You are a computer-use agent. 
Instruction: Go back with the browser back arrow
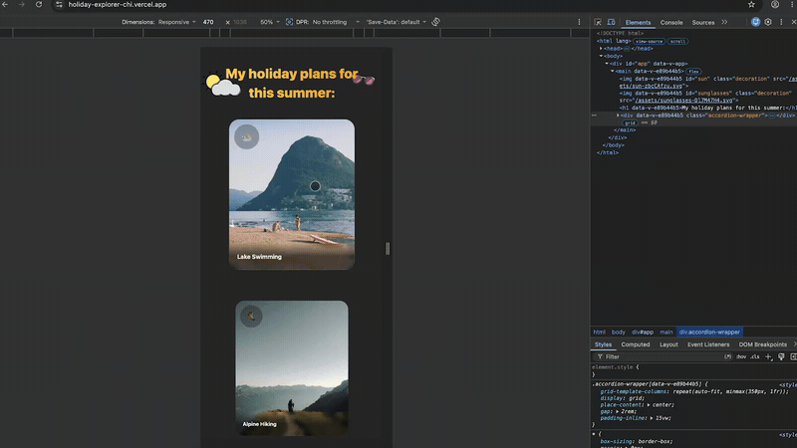[x=5, y=5]
